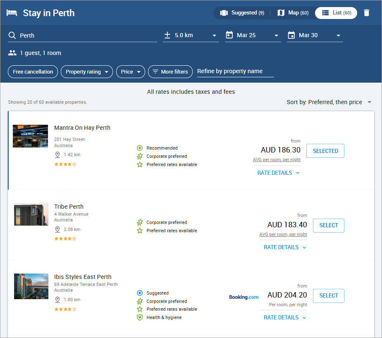Switch to the Suggested tab

point(242,13)
